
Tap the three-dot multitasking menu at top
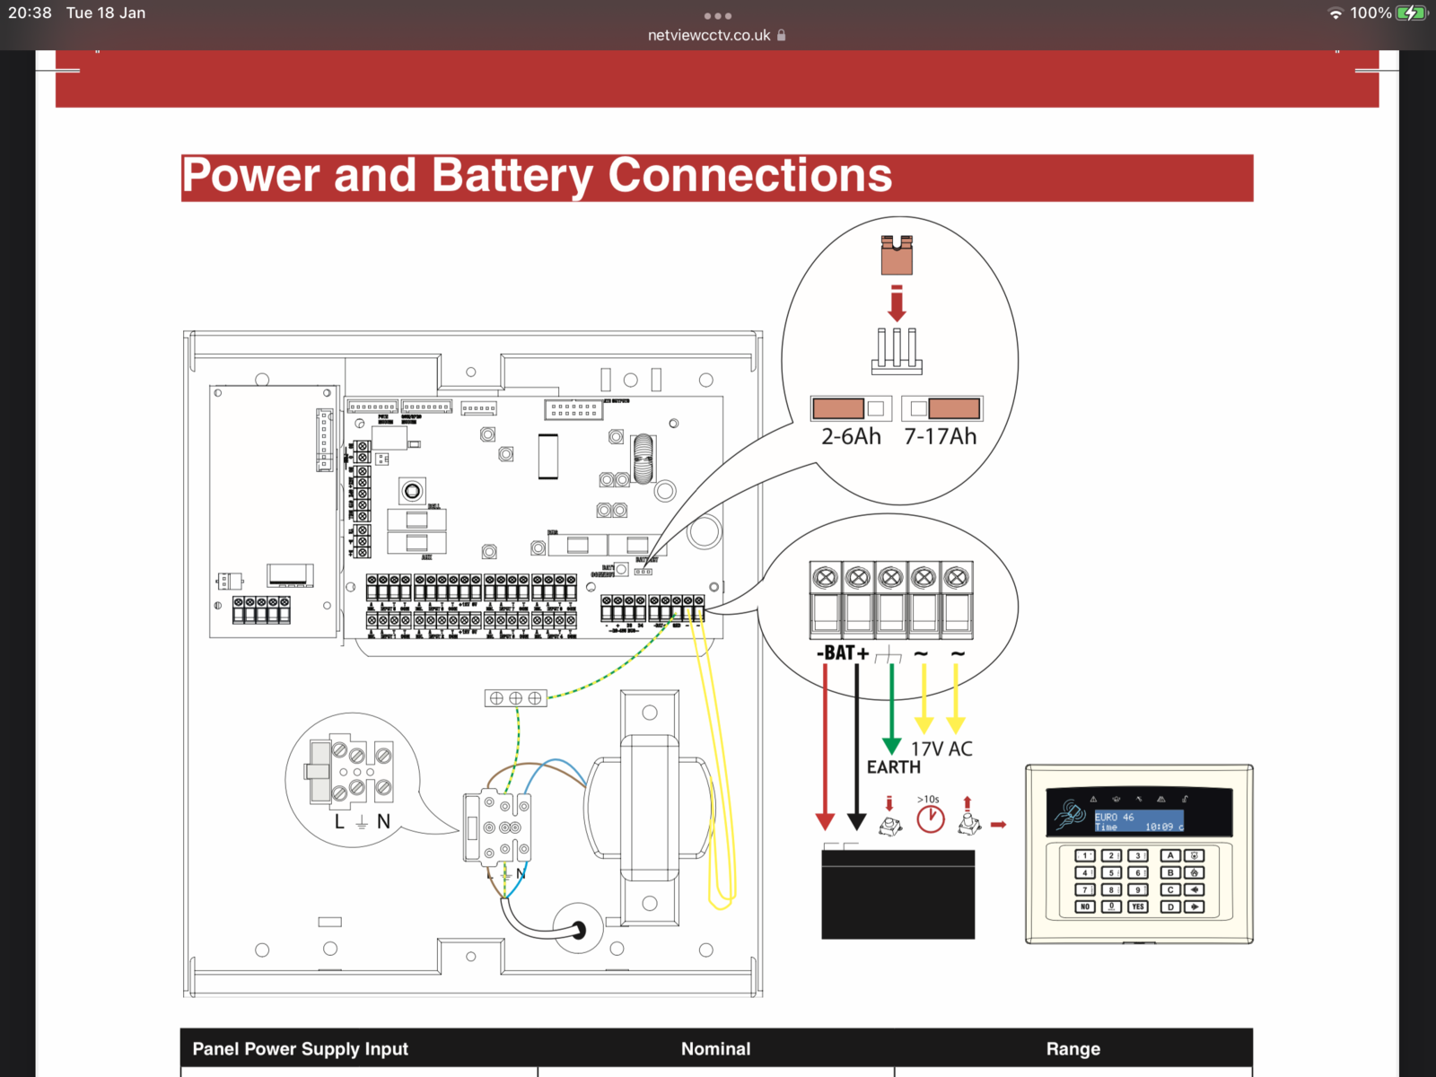point(717,16)
